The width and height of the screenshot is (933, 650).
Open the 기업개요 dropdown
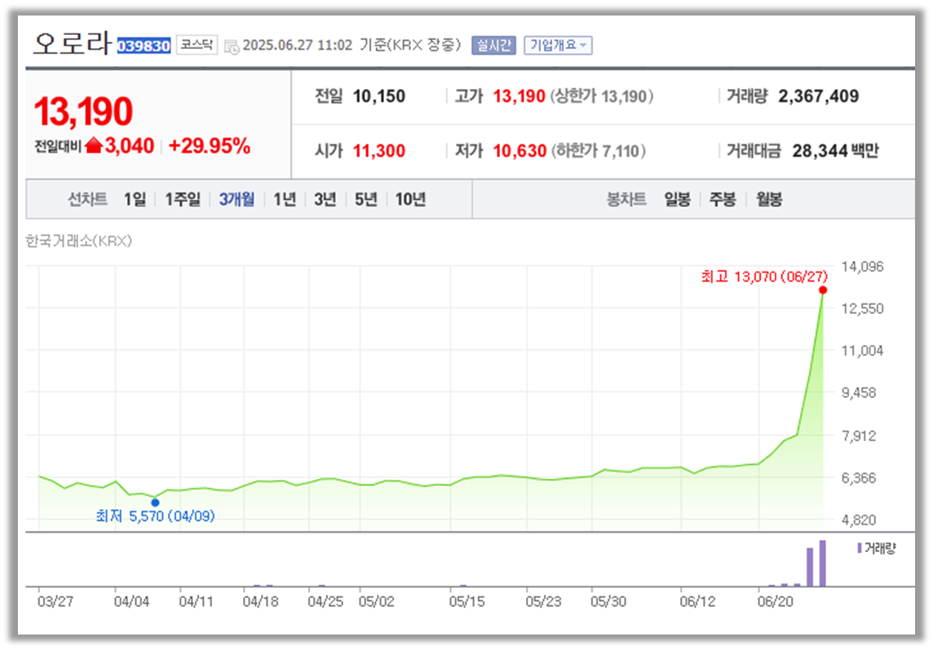point(558,45)
